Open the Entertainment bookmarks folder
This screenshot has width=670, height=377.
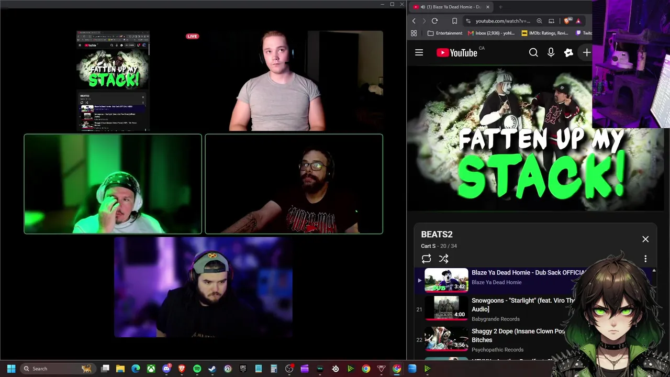coord(445,33)
